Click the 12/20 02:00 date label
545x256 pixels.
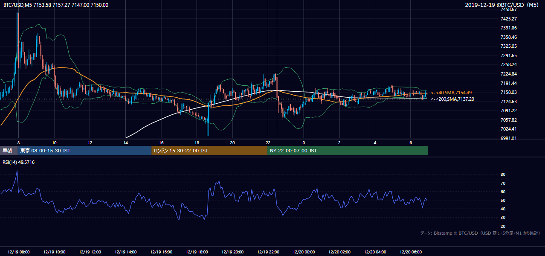click(339, 252)
